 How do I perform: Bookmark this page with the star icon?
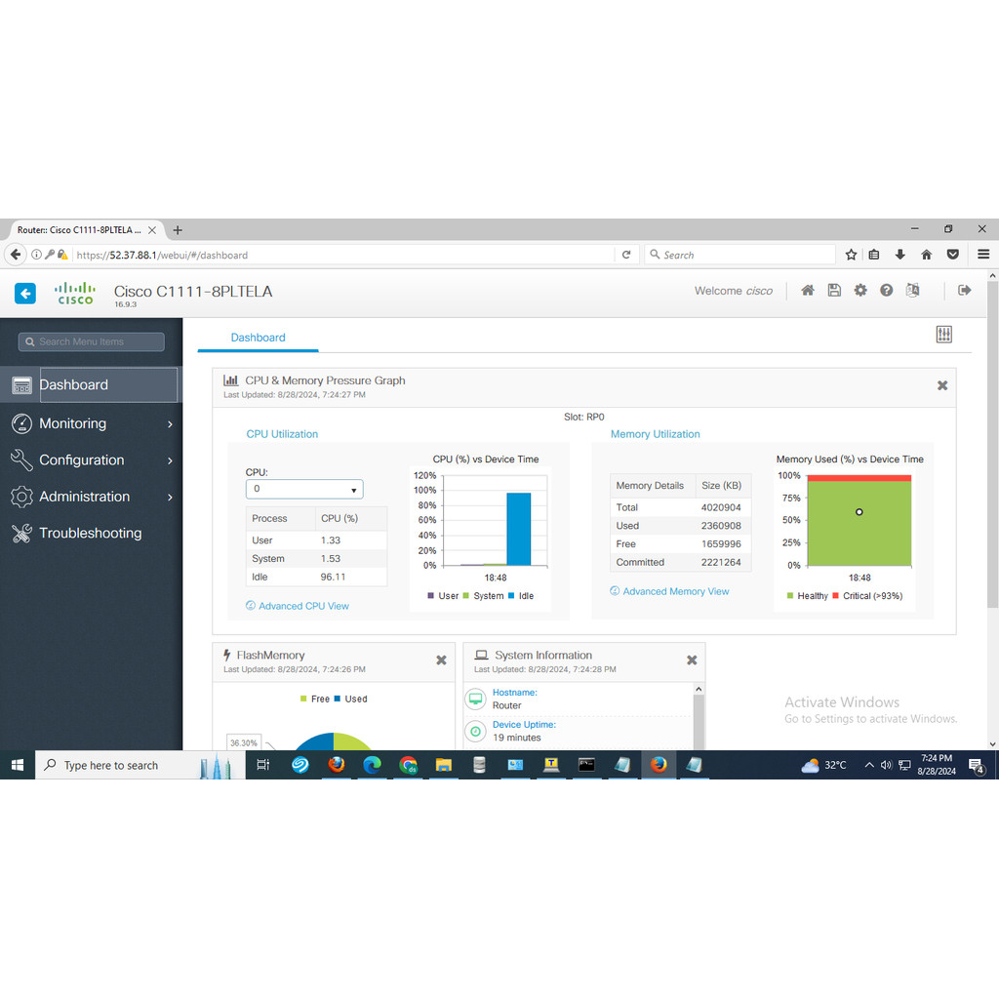click(x=851, y=255)
